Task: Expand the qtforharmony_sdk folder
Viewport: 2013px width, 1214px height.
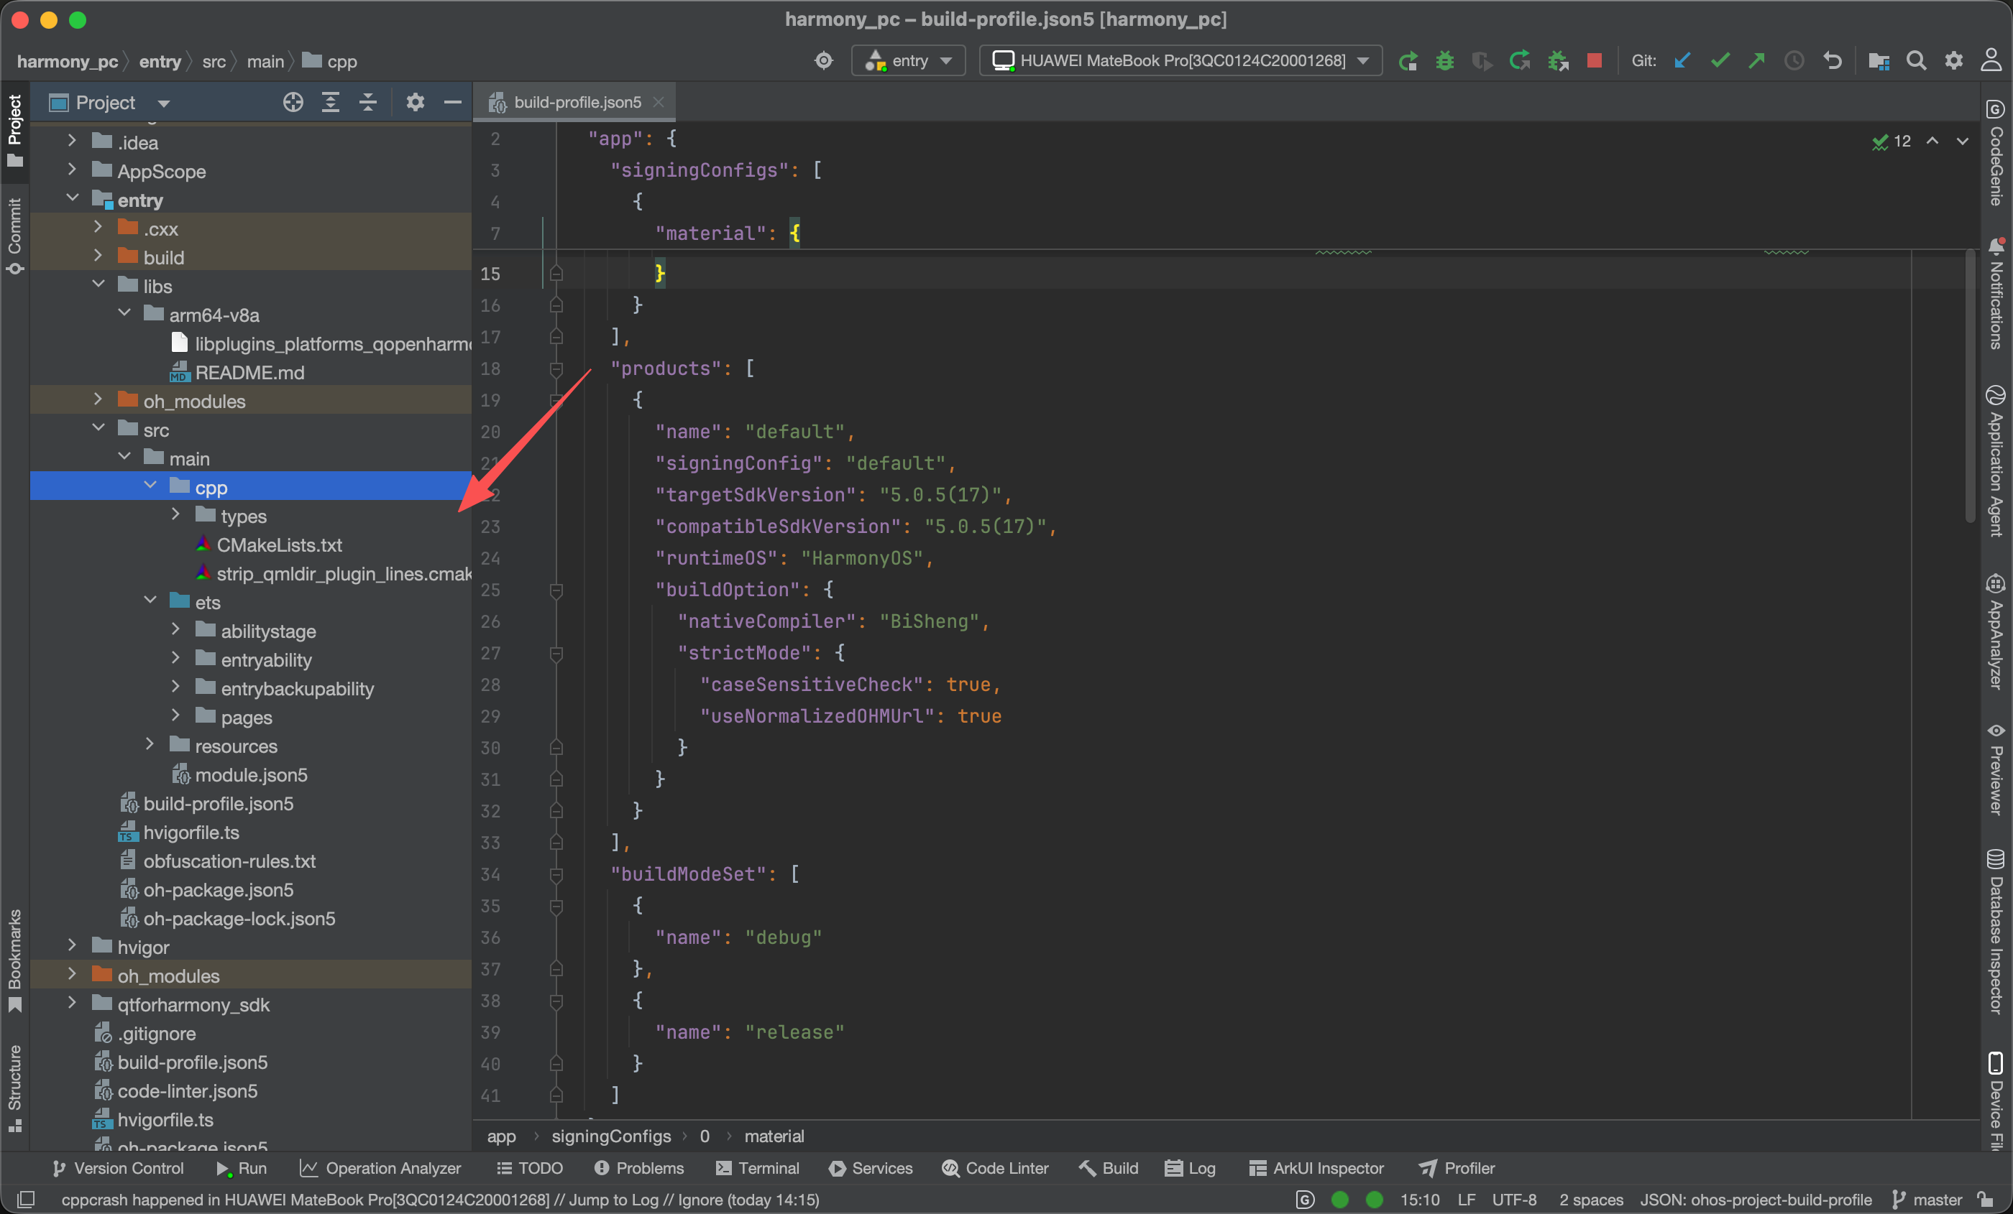Action: pos(72,1004)
